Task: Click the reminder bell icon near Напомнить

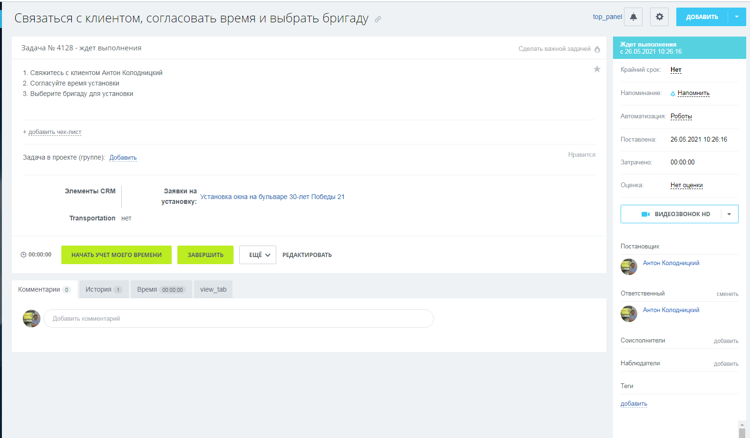Action: click(672, 94)
